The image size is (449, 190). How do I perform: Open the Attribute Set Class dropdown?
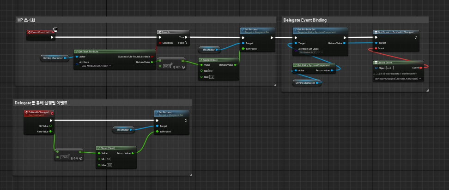point(307,52)
